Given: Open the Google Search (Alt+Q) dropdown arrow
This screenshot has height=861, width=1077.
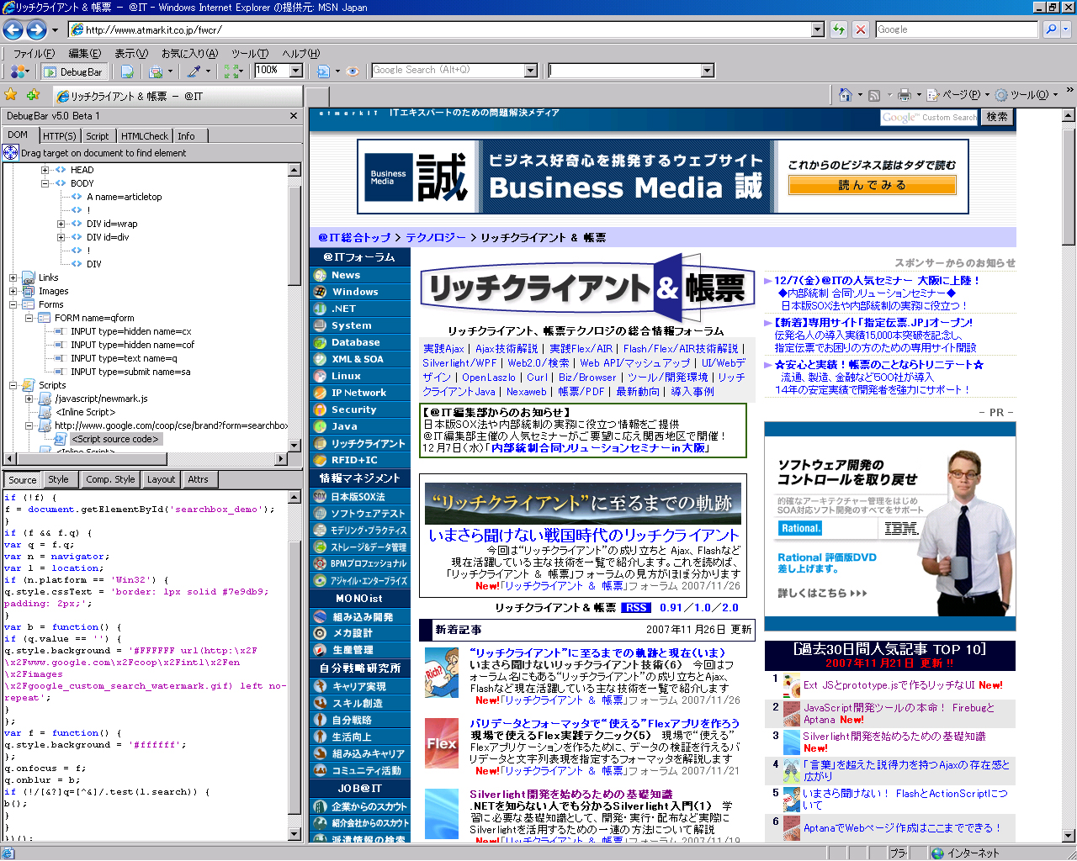Looking at the screenshot, I should coord(530,71).
